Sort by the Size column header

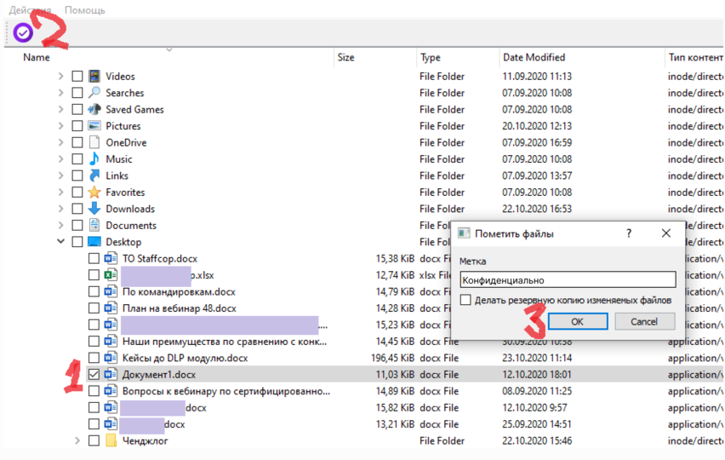345,57
